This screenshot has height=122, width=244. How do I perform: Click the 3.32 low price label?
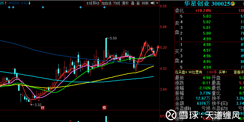click(x=38, y=105)
